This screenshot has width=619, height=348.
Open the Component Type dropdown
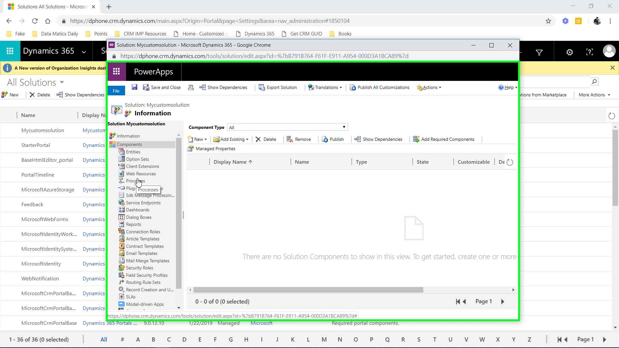click(x=287, y=127)
